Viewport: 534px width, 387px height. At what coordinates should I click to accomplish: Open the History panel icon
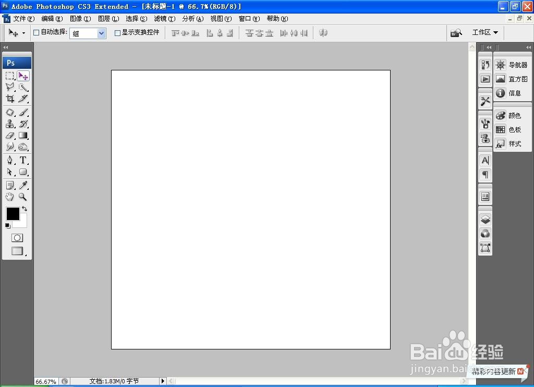(486, 65)
